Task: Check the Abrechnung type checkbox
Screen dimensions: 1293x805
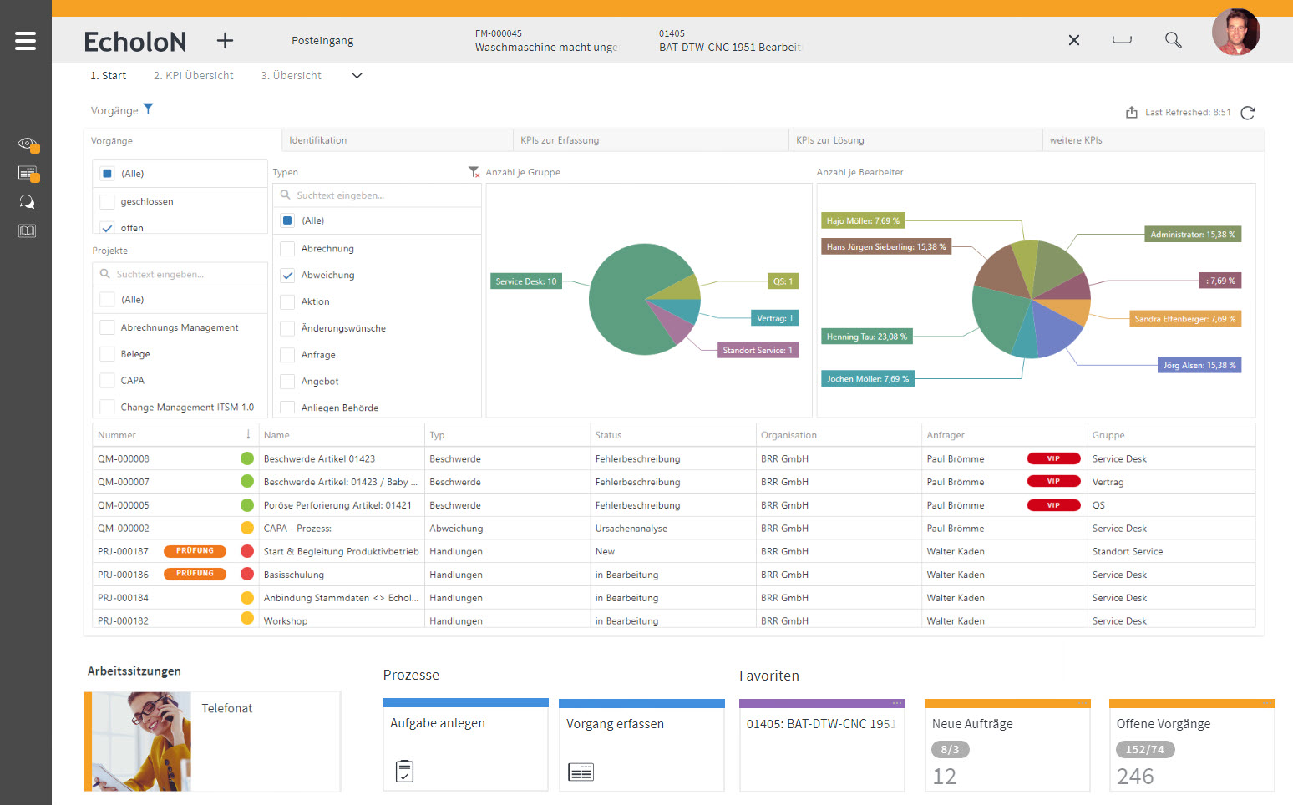Action: point(287,249)
